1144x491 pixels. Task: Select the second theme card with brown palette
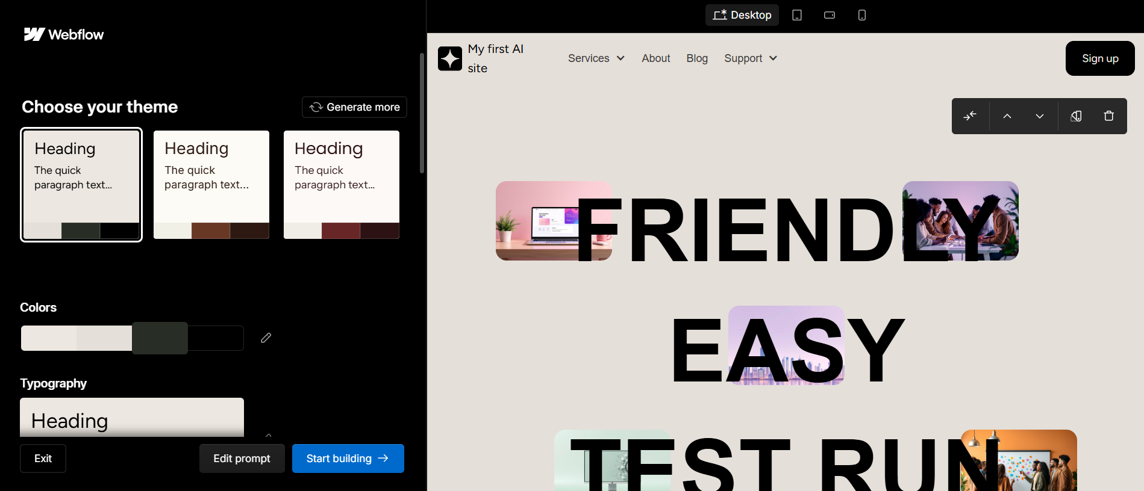pyautogui.click(x=211, y=185)
